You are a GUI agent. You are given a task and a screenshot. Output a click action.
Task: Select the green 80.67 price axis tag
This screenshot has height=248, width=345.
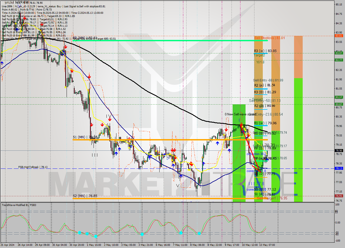pos(339,104)
